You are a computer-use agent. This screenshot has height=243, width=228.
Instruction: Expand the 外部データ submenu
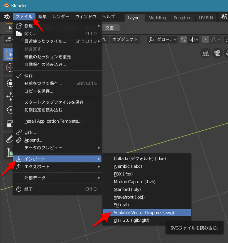pyautogui.click(x=57, y=178)
